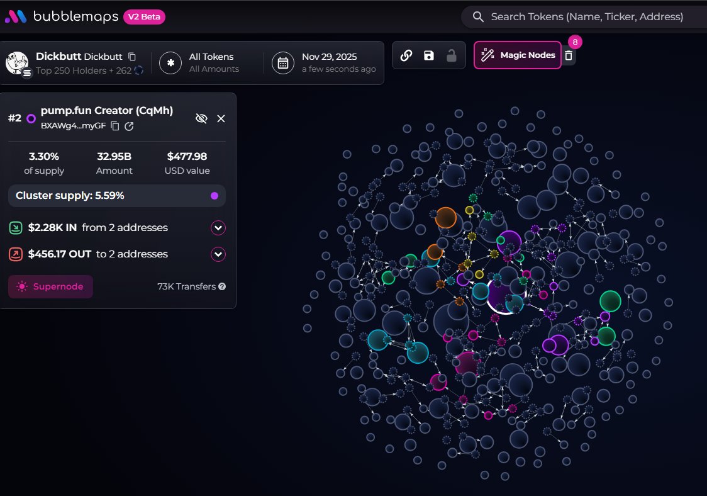Click the trash delete icon

click(569, 55)
